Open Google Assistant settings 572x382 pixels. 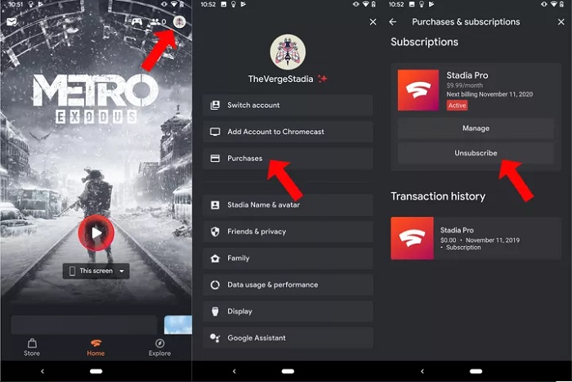pos(288,338)
